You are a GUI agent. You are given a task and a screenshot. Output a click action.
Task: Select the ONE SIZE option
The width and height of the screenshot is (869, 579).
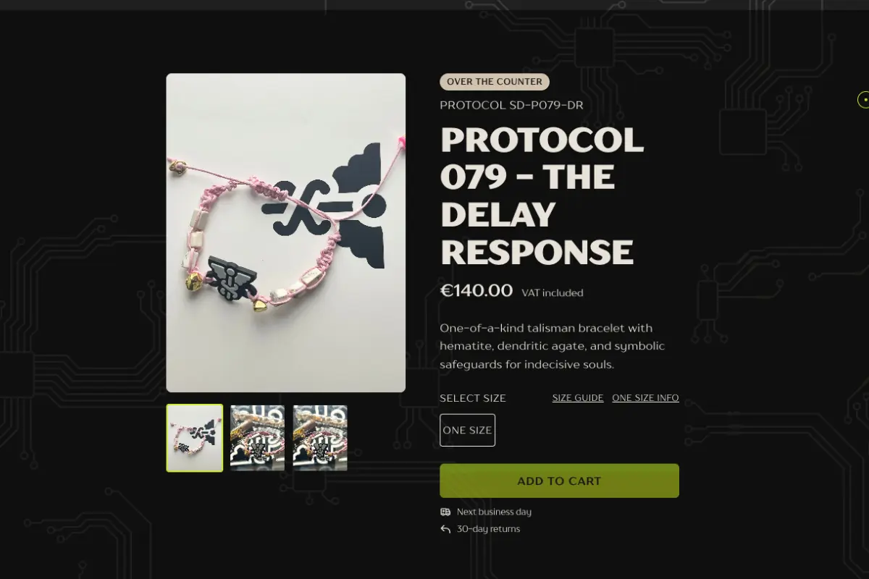[x=467, y=430]
